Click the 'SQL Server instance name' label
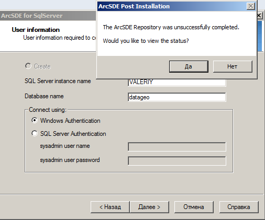The width and height of the screenshot is (265, 220). (58, 81)
